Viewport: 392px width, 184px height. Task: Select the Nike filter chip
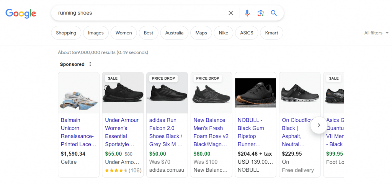tap(224, 33)
